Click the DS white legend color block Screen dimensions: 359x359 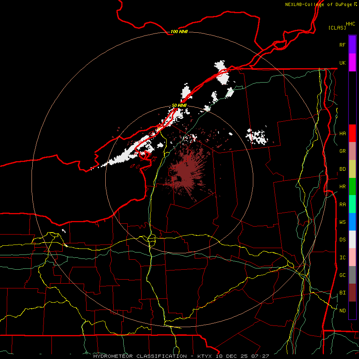pyautogui.click(x=352, y=239)
